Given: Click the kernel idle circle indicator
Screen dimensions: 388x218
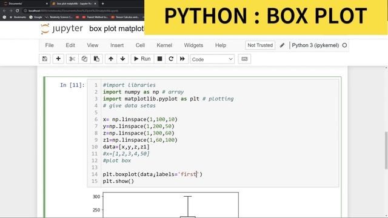Looking at the screenshot, I should [344, 45].
